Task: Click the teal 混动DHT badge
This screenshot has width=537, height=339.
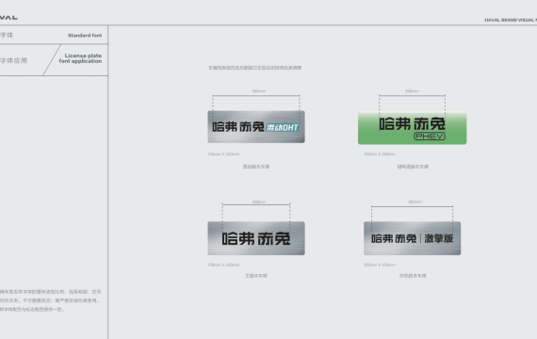Action: pos(283,128)
